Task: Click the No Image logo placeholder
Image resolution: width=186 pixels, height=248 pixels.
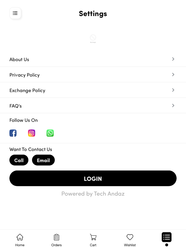Action: coord(93,39)
